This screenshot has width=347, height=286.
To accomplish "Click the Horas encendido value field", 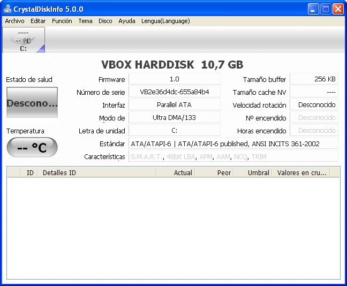I will pyautogui.click(x=314, y=130).
